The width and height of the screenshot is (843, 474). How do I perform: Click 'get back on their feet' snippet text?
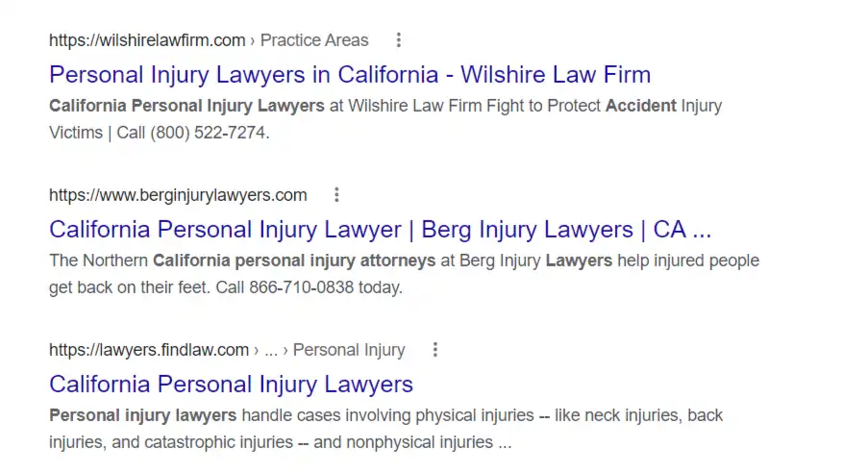[129, 287]
